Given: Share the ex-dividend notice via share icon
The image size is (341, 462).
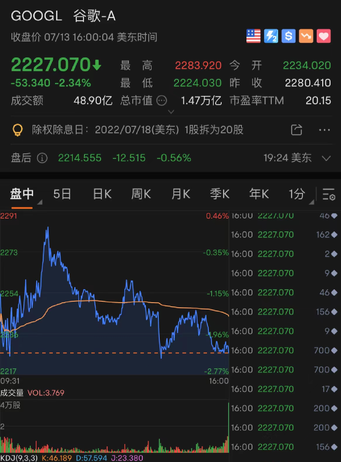Looking at the screenshot, I should click(296, 130).
